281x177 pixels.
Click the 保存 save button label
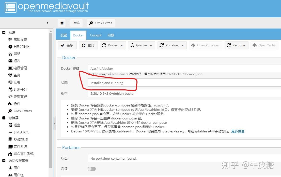70,45
